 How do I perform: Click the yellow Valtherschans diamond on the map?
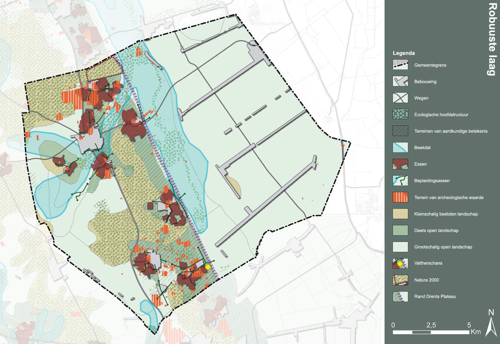(x=208, y=267)
